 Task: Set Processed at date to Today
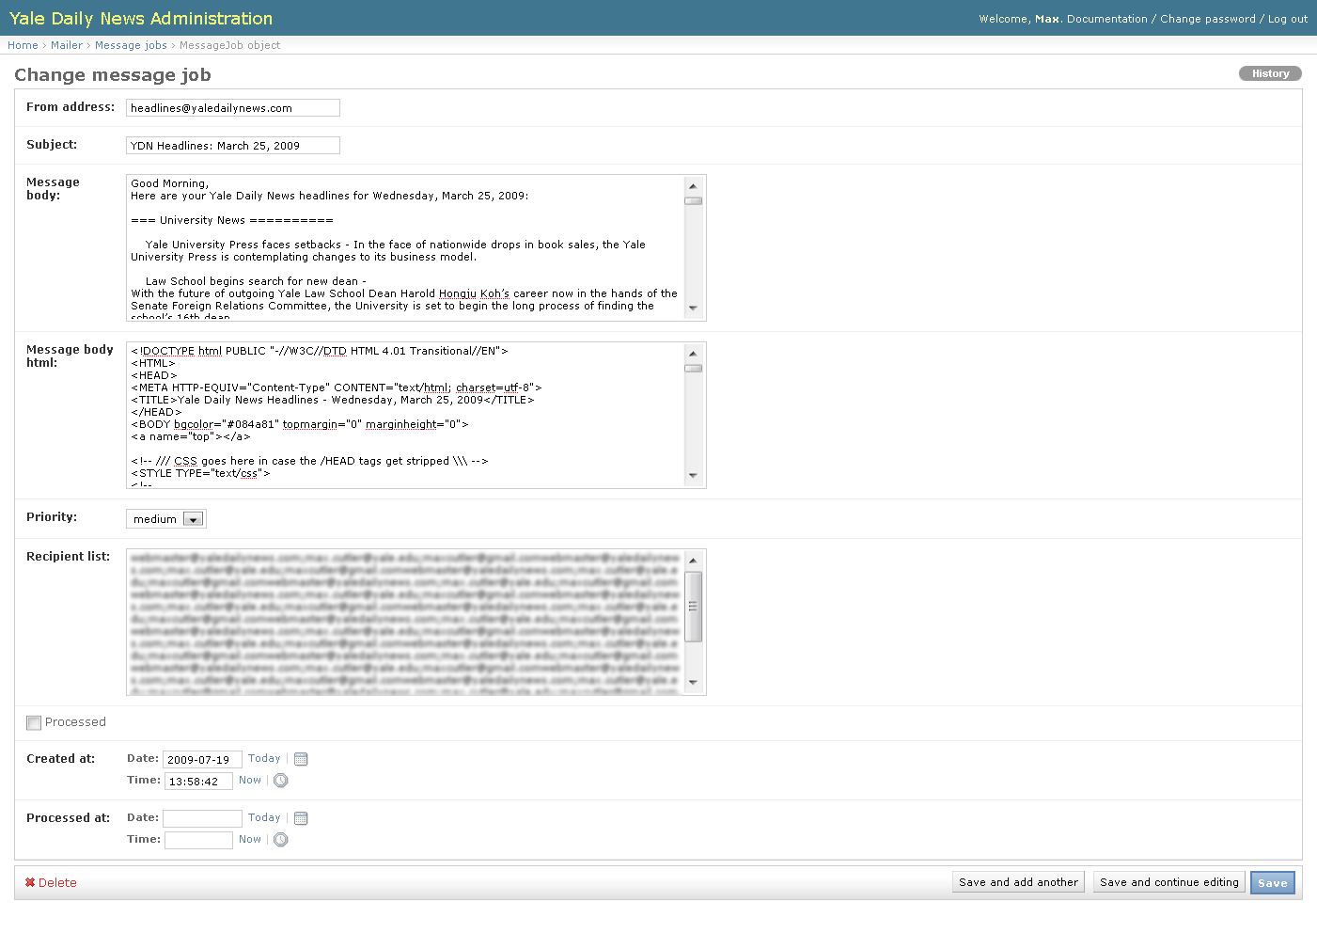[x=264, y=817]
